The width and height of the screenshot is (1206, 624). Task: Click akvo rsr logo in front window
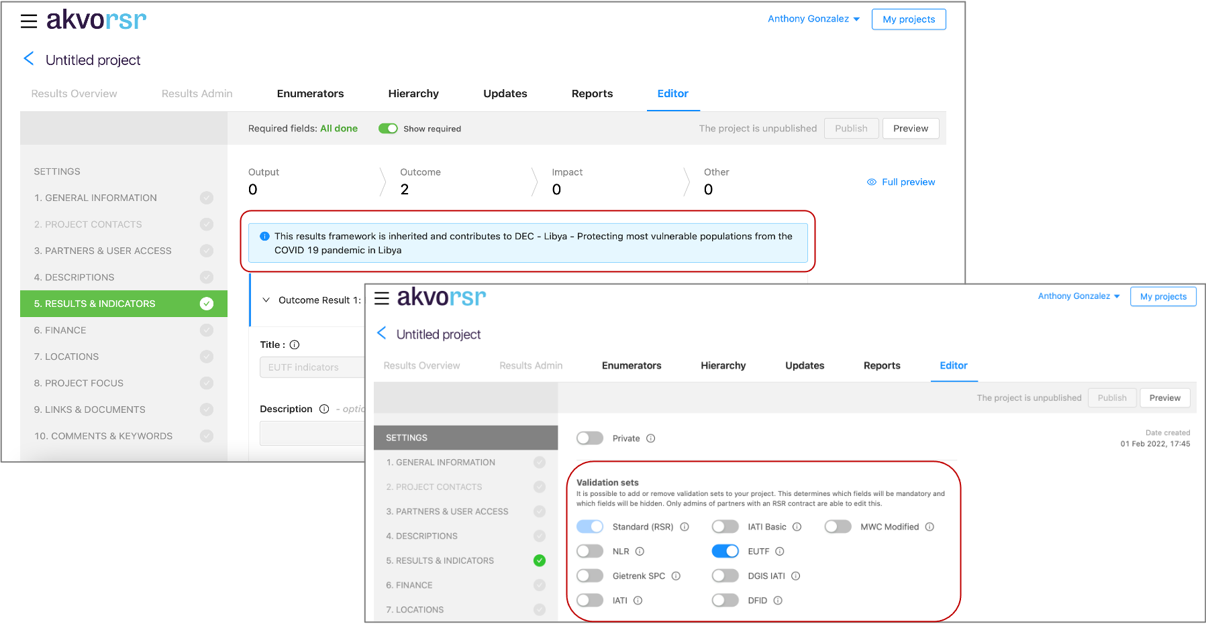(441, 297)
